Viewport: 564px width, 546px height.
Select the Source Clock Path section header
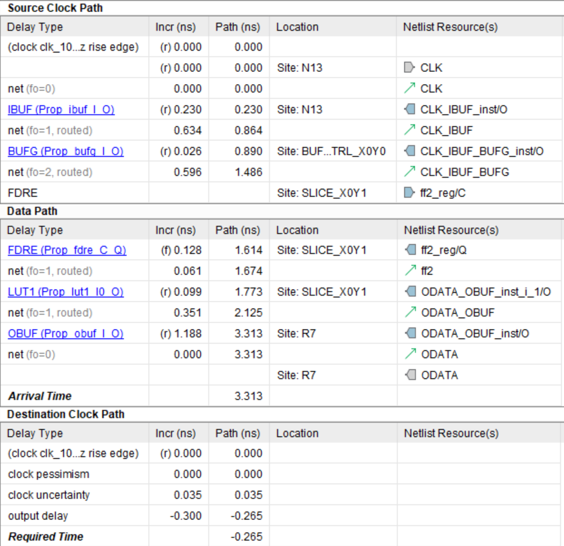click(55, 8)
